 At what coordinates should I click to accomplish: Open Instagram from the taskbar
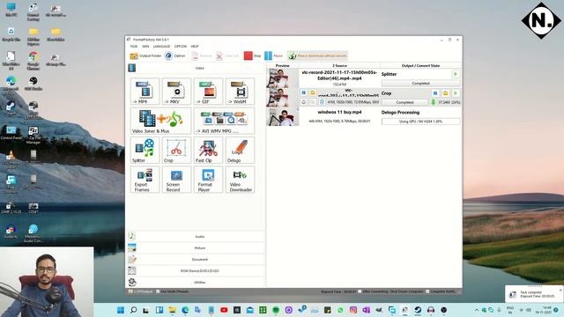click(353, 310)
